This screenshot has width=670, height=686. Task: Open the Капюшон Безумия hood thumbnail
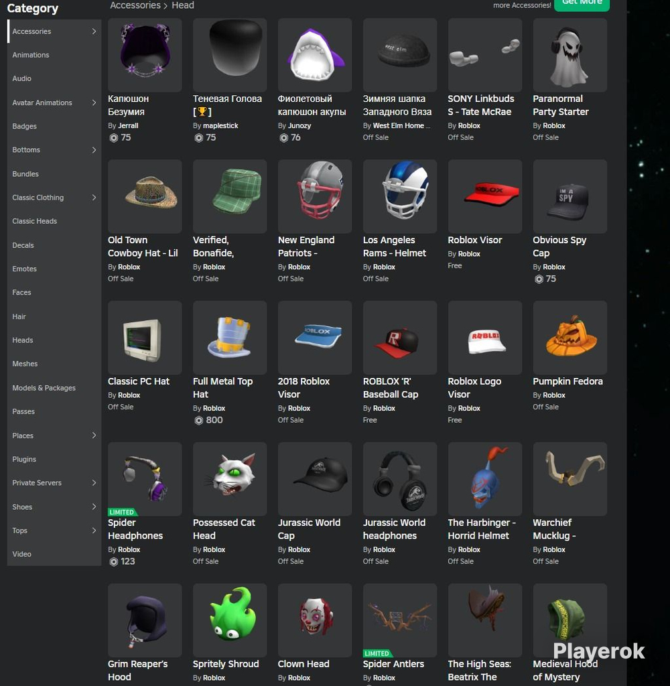tap(145, 55)
